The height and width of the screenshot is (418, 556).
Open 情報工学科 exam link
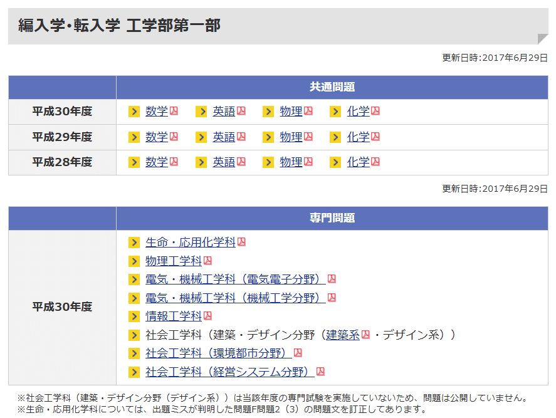pyautogui.click(x=174, y=316)
